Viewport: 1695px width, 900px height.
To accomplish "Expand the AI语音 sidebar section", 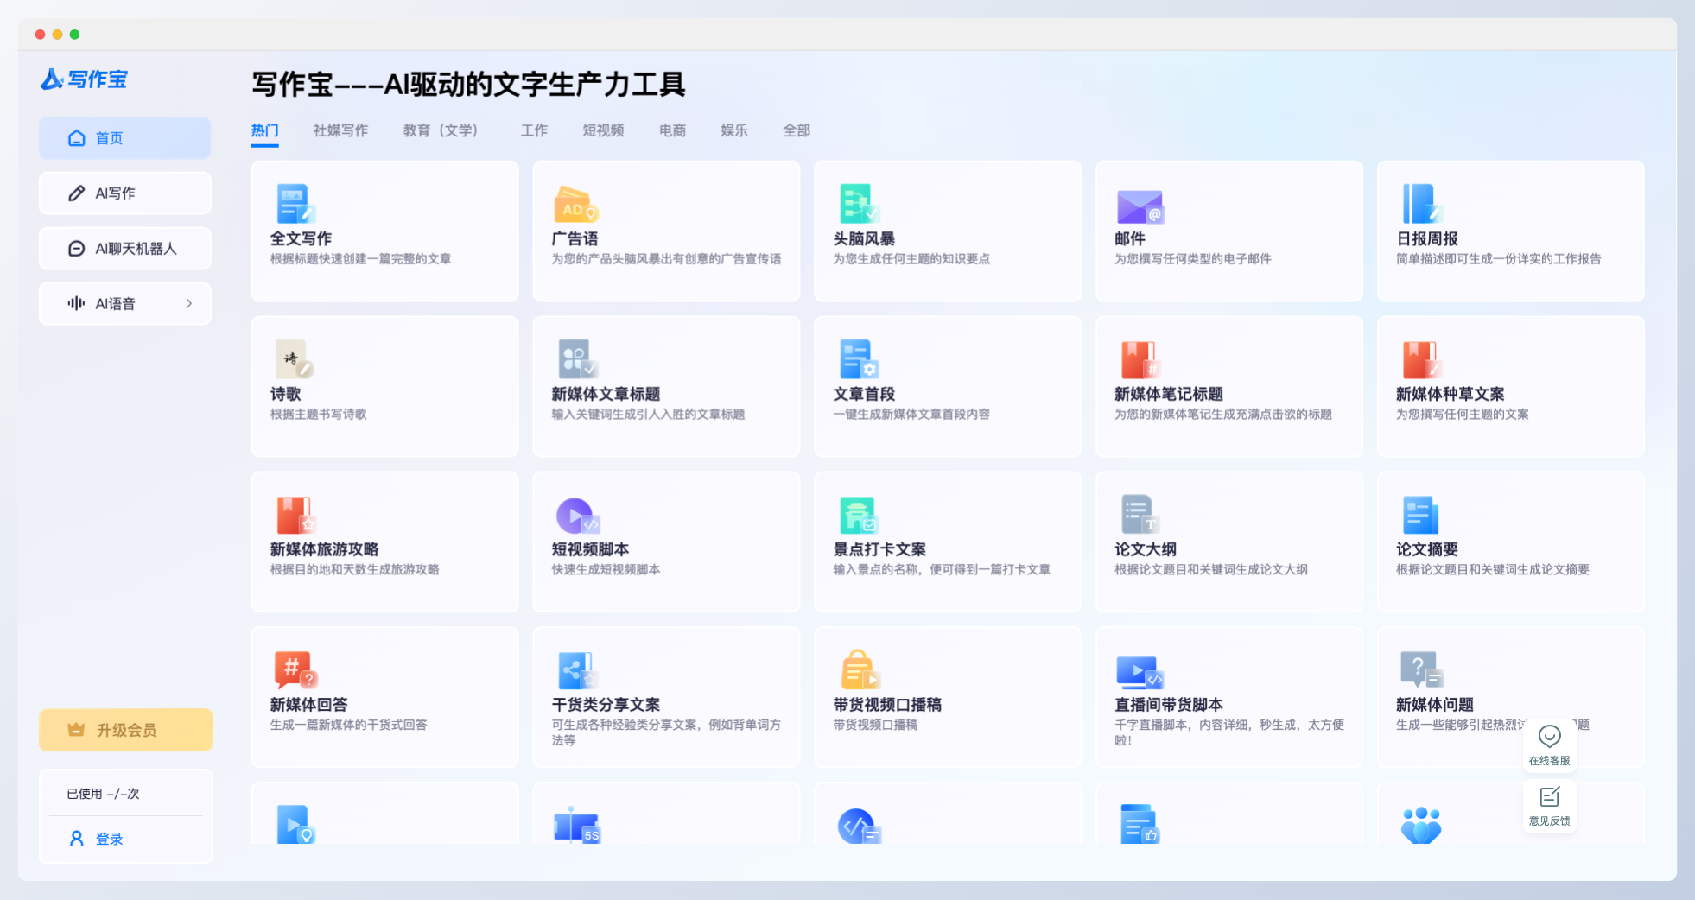I will (125, 303).
